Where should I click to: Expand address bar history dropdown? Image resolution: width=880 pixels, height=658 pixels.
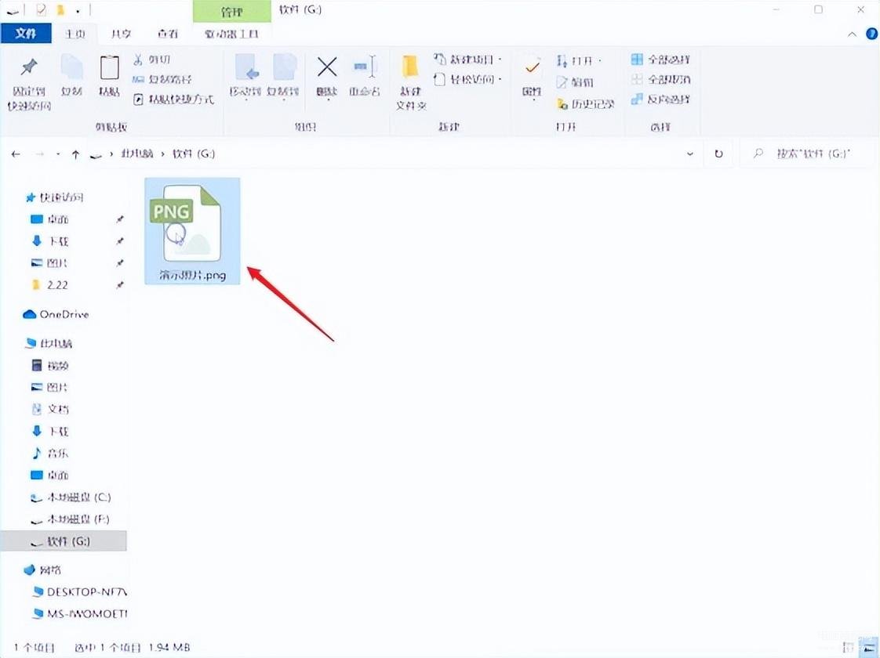[689, 154]
